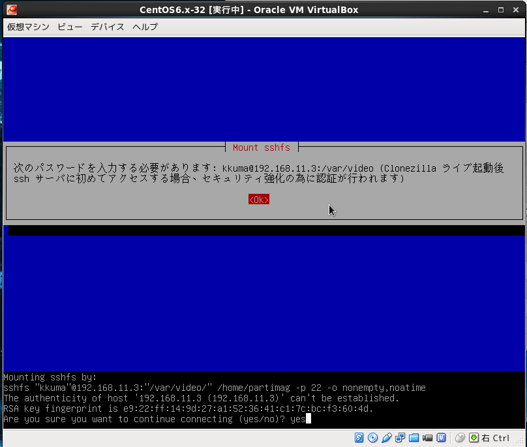
Task: Minimize the VirtualBox window
Action: tap(485, 10)
